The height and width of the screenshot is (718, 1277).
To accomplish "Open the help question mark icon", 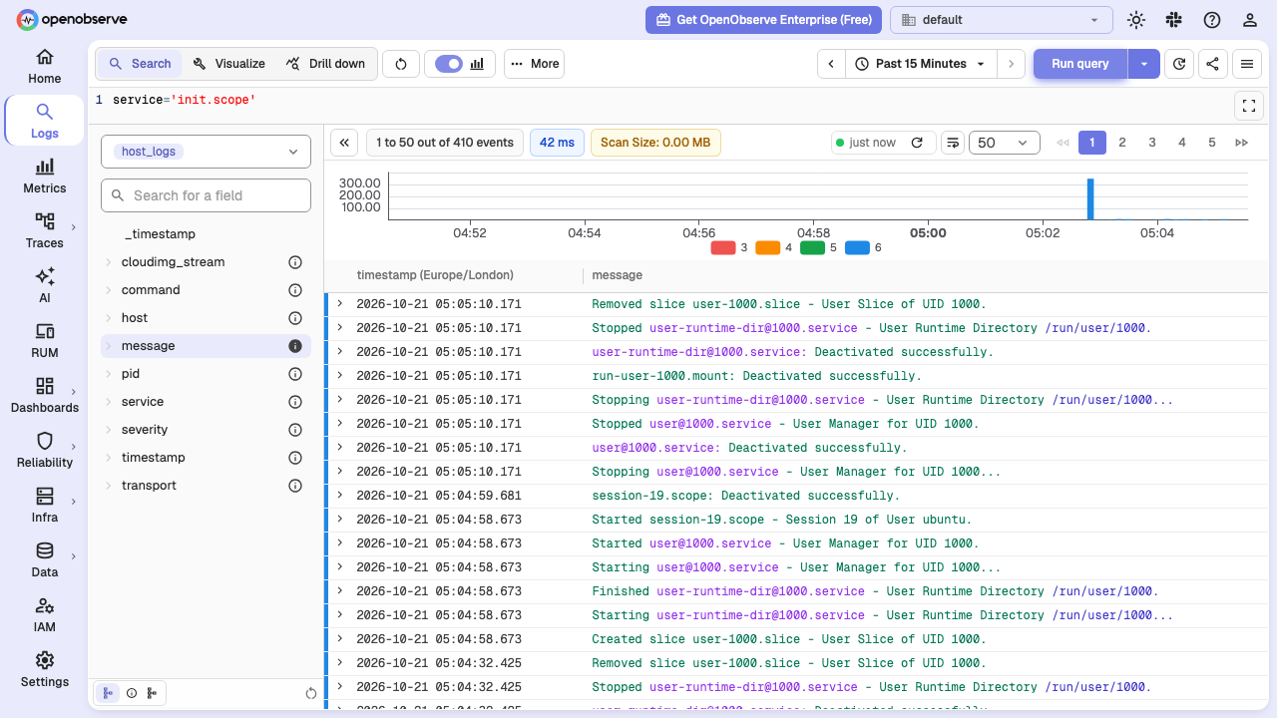I will point(1212,20).
